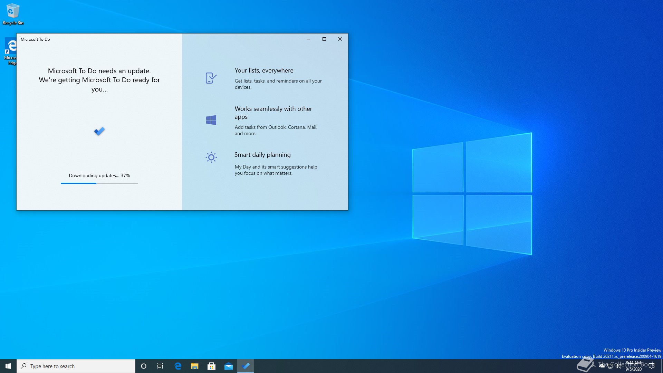This screenshot has height=373, width=663.
Task: Select the Recycle Bin desktop icon
Action: [x=13, y=14]
